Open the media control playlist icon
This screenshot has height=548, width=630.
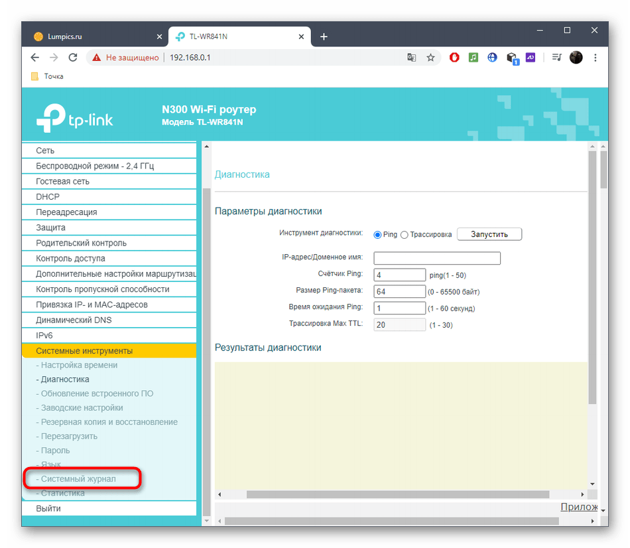(x=556, y=58)
